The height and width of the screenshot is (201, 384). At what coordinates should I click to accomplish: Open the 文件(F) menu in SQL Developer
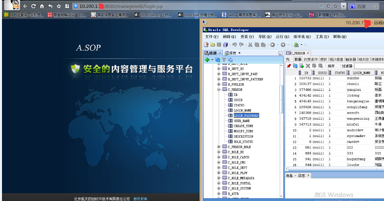pos(211,37)
